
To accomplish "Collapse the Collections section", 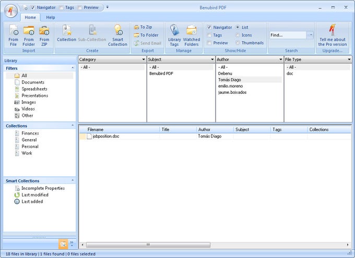I will 73,125.
